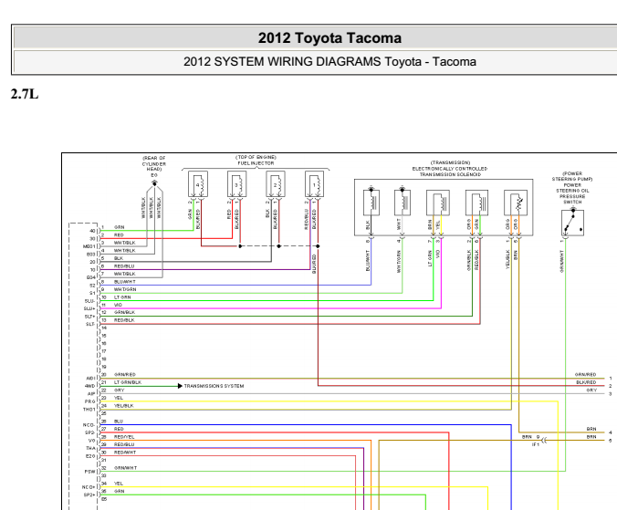Click the "LT GRN" label at pin 10

[122, 297]
